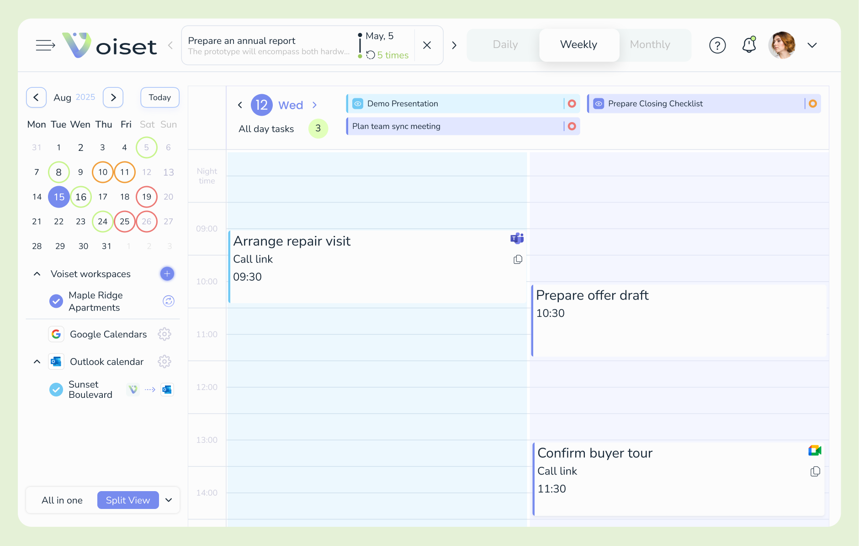This screenshot has height=546, width=859.
Task: Toggle Sunset Boulevard calendar checkbox
Action: [x=56, y=390]
